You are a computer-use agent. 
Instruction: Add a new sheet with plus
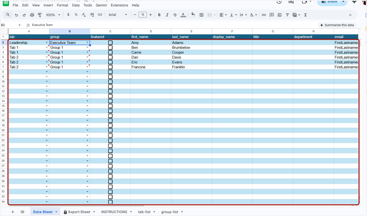pos(13,212)
